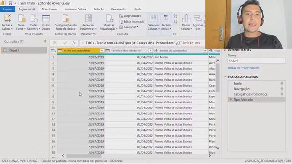Screen dimensions: 292x164
Task: Click into the formula bar text
Action: 142,43
